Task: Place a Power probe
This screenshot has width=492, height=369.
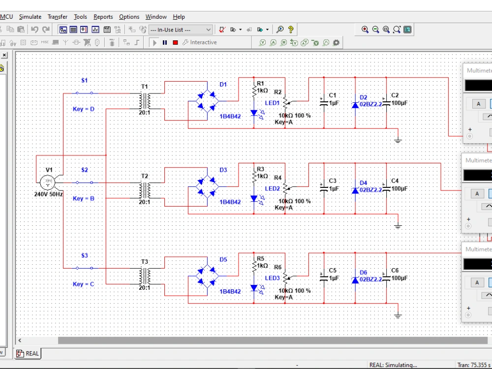Action: point(284,43)
